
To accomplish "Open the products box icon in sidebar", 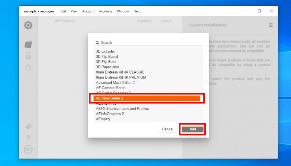I will (x=28, y=44).
